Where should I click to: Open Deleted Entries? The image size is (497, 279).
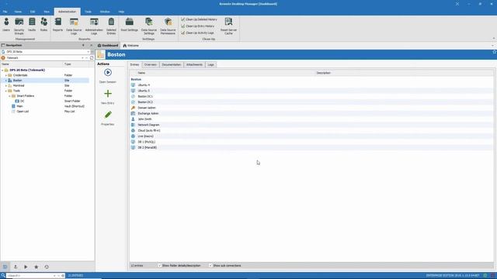point(111,26)
